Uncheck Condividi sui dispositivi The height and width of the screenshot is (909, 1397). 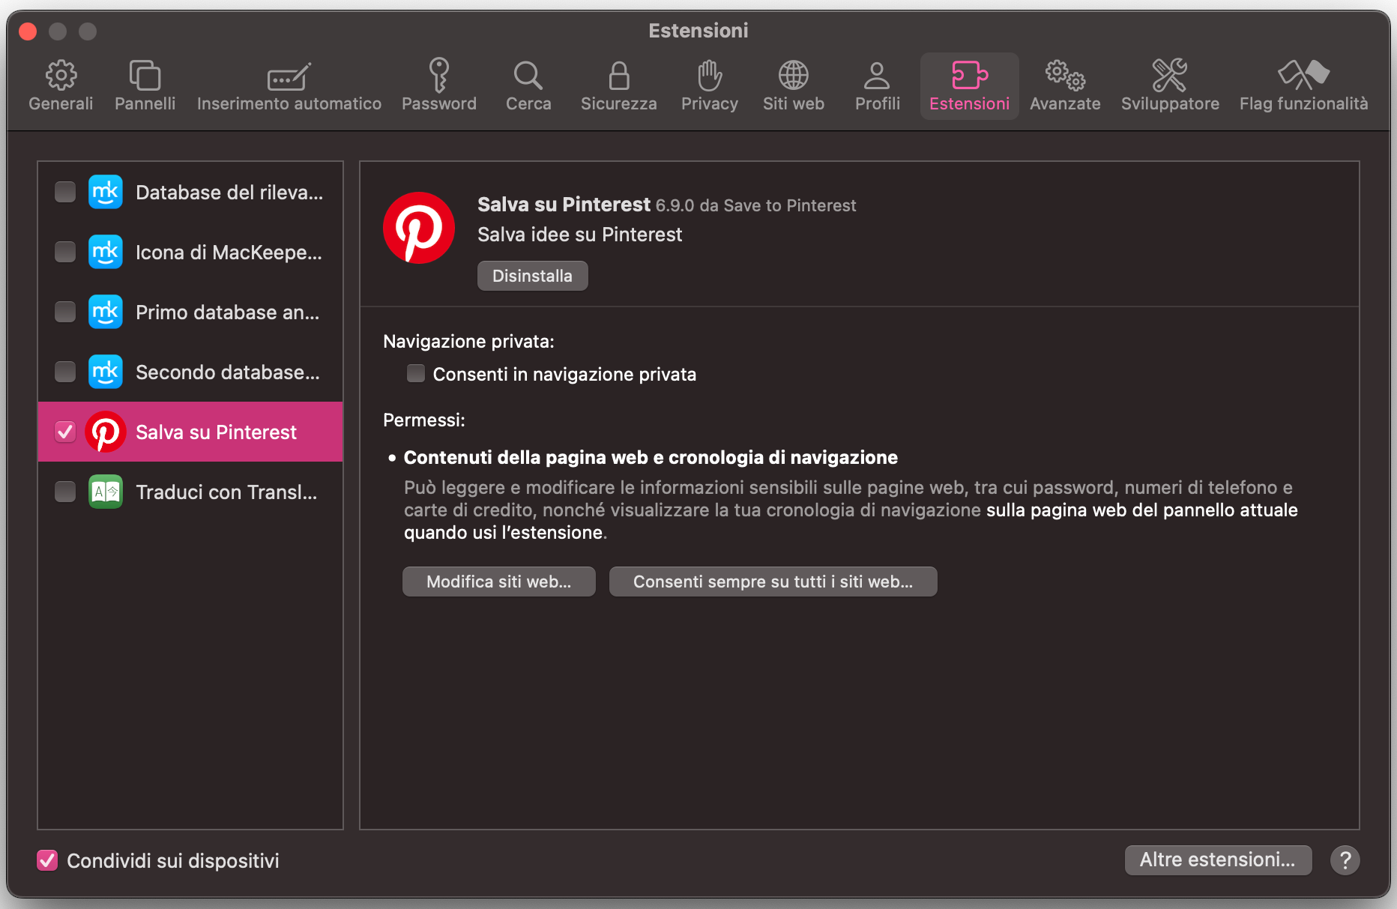(x=47, y=860)
